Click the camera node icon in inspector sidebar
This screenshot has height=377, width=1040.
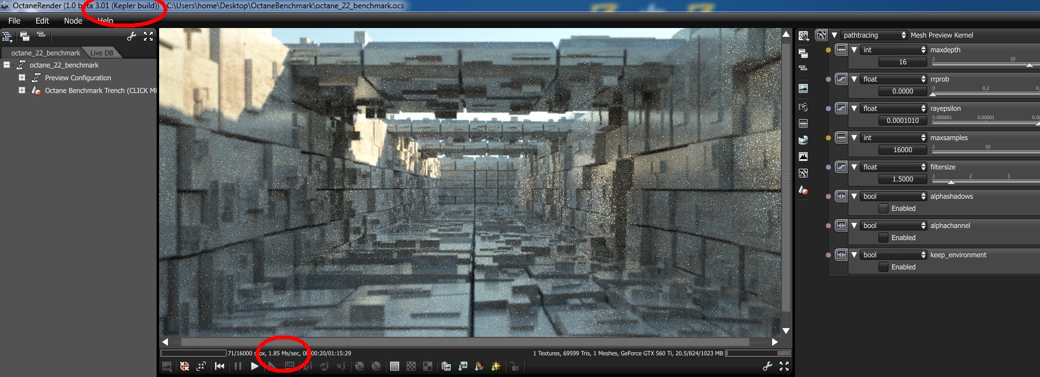click(x=803, y=106)
